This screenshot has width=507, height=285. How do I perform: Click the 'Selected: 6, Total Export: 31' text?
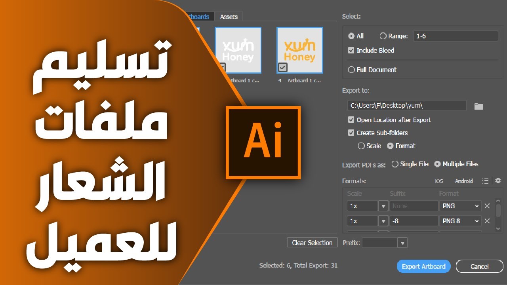pyautogui.click(x=298, y=266)
